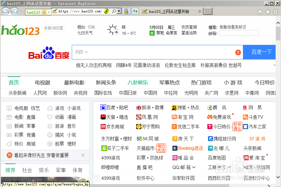Click 切换 to change city
Viewport: 281px width, 187px height.
(x=91, y=27)
